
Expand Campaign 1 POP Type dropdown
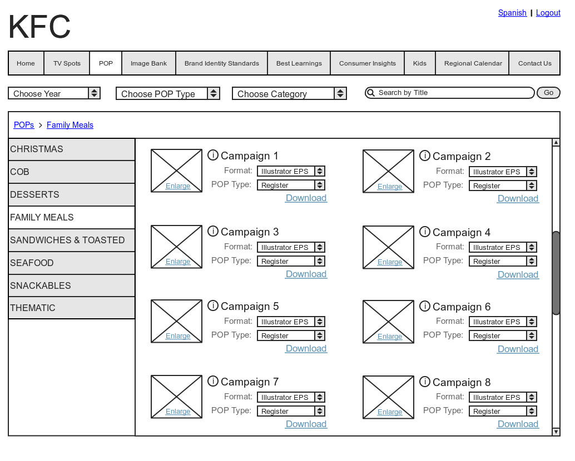pos(291,185)
